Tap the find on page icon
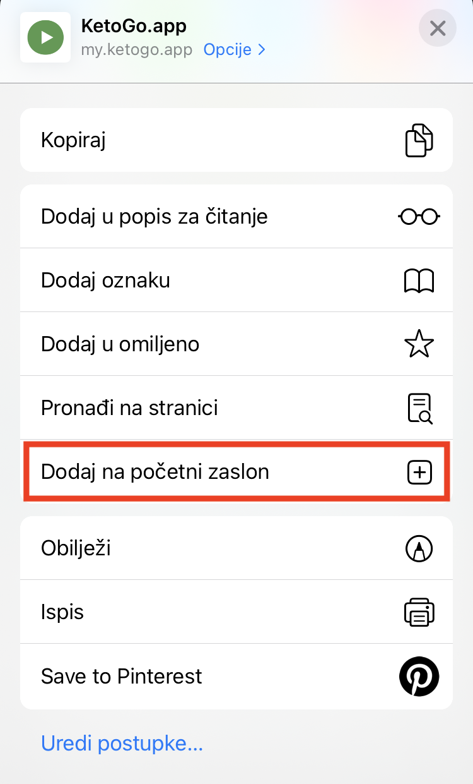This screenshot has width=473, height=784. click(x=419, y=408)
